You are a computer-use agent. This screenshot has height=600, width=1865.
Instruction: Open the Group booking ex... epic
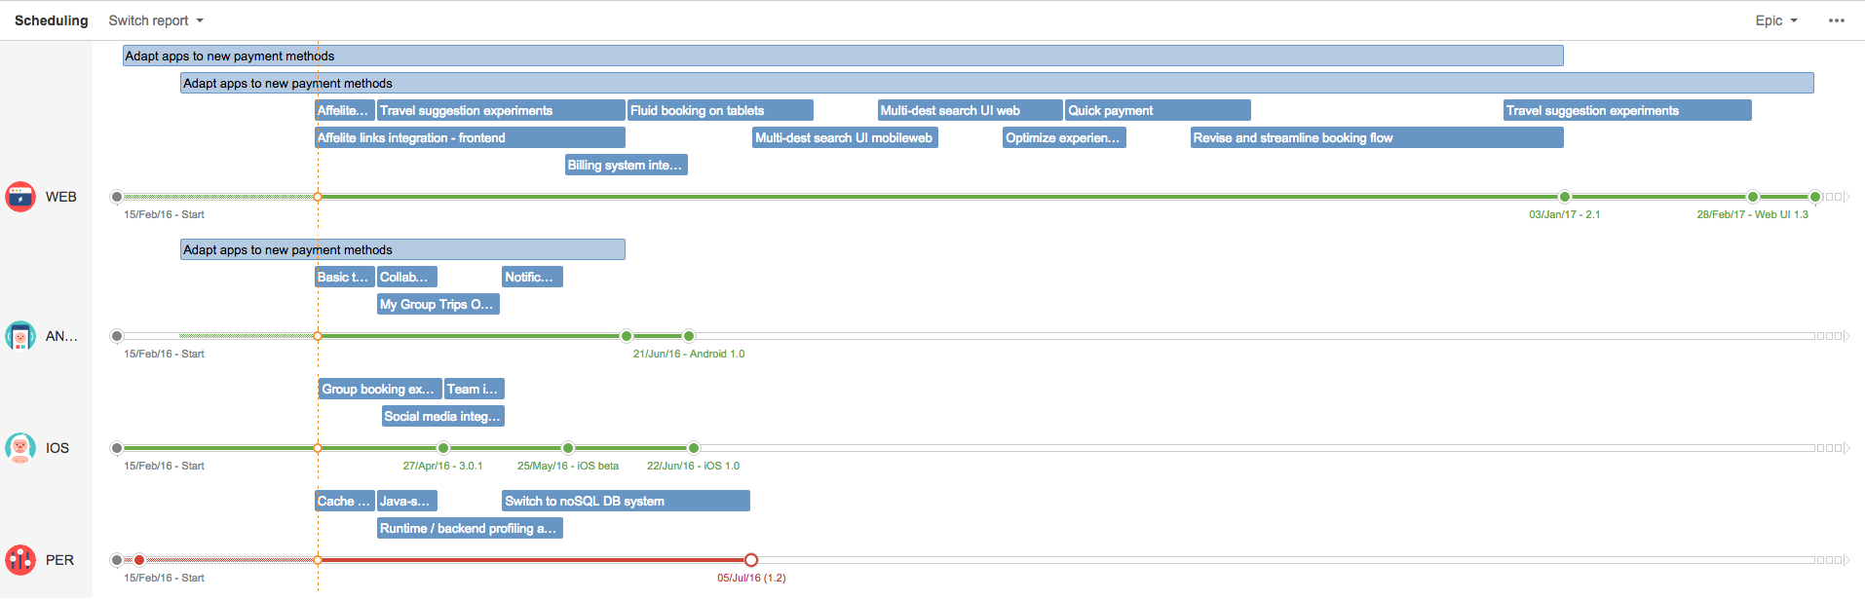click(x=380, y=389)
